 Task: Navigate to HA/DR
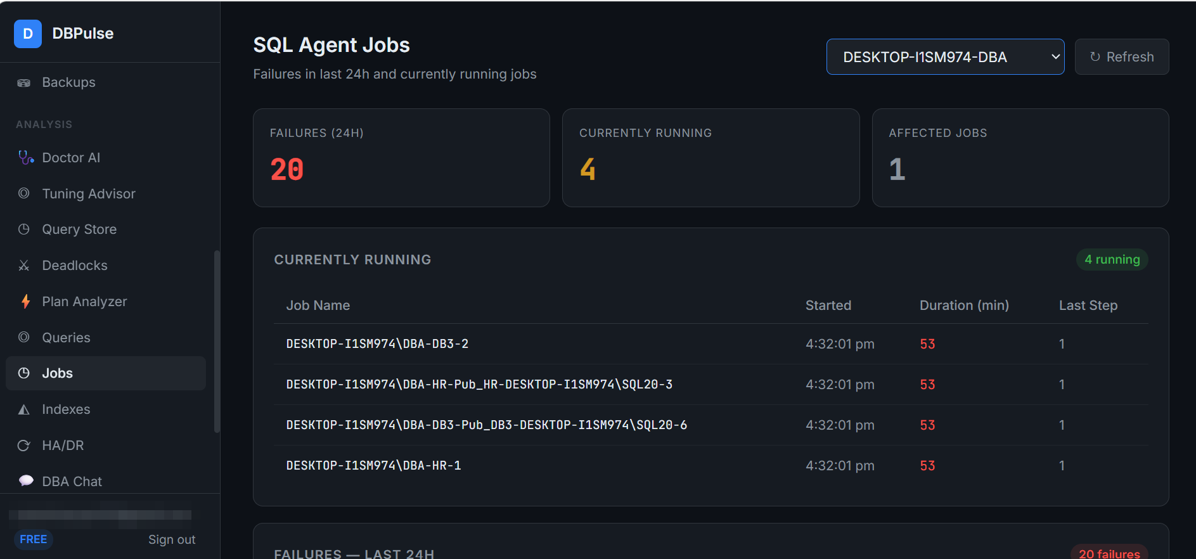pos(106,446)
